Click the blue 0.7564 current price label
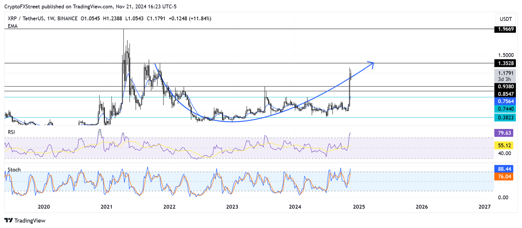Viewport: 522px width, 228px height. [505, 101]
